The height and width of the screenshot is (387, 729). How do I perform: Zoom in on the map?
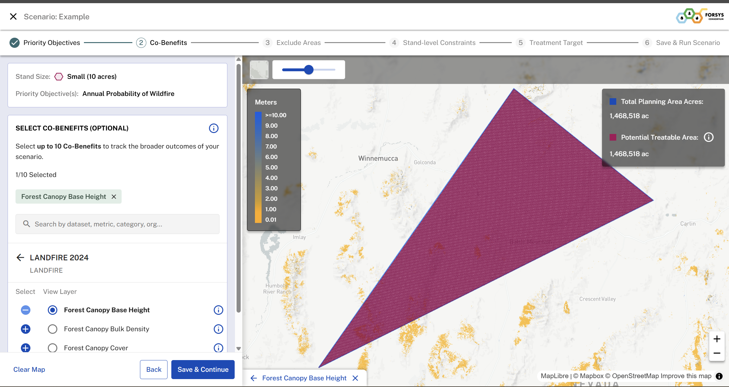tap(717, 339)
